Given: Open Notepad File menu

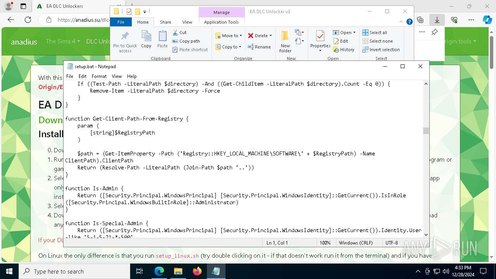Looking at the screenshot, I should 70,76.
